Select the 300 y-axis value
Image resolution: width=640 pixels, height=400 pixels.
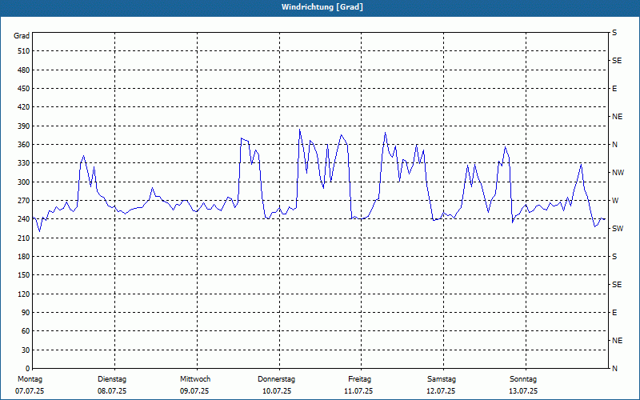click(x=24, y=182)
